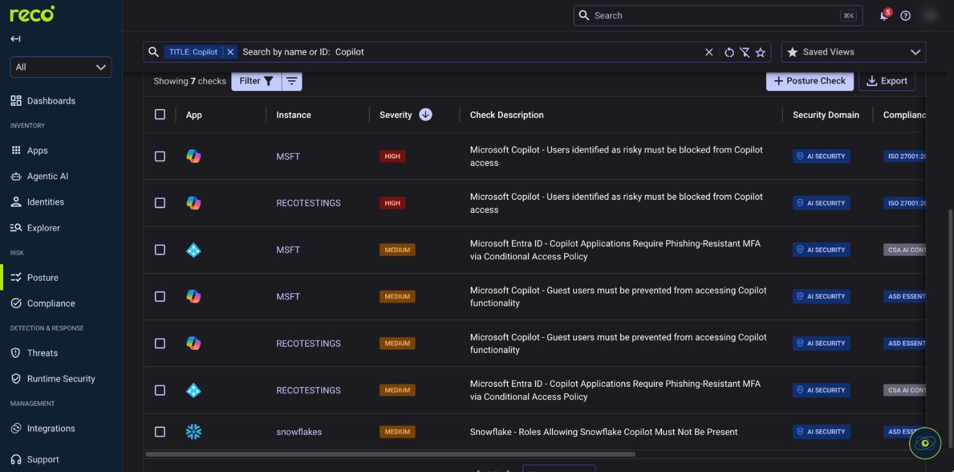This screenshot has height=472, width=954.
Task: Click the Severity sort arrow
Action: 425,115
